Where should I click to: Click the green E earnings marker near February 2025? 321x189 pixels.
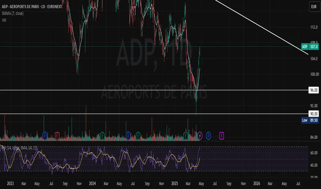tap(186, 136)
